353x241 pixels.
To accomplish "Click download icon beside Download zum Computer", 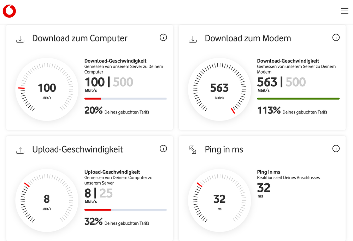I will point(20,39).
